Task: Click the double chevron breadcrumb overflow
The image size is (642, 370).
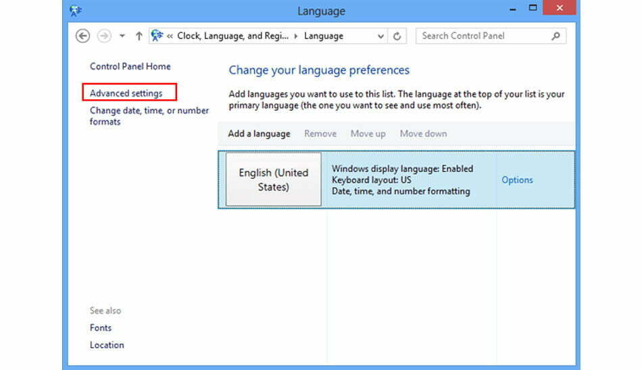Action: point(170,36)
